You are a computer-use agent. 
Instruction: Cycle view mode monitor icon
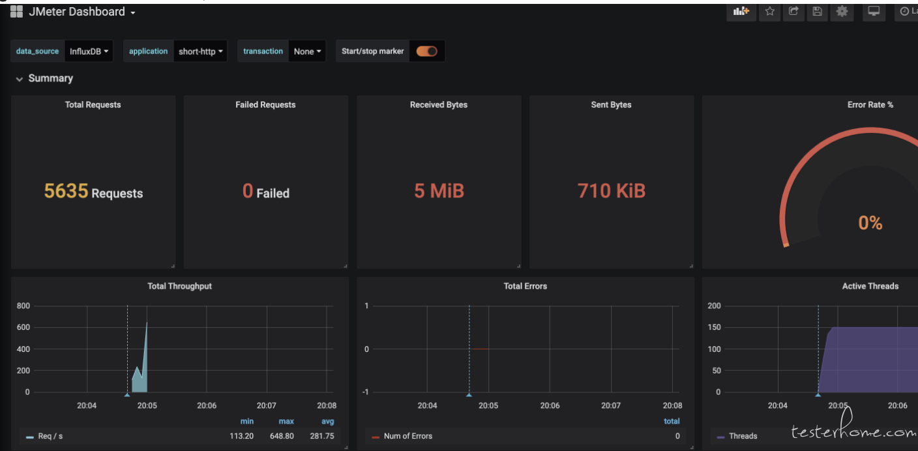874,11
